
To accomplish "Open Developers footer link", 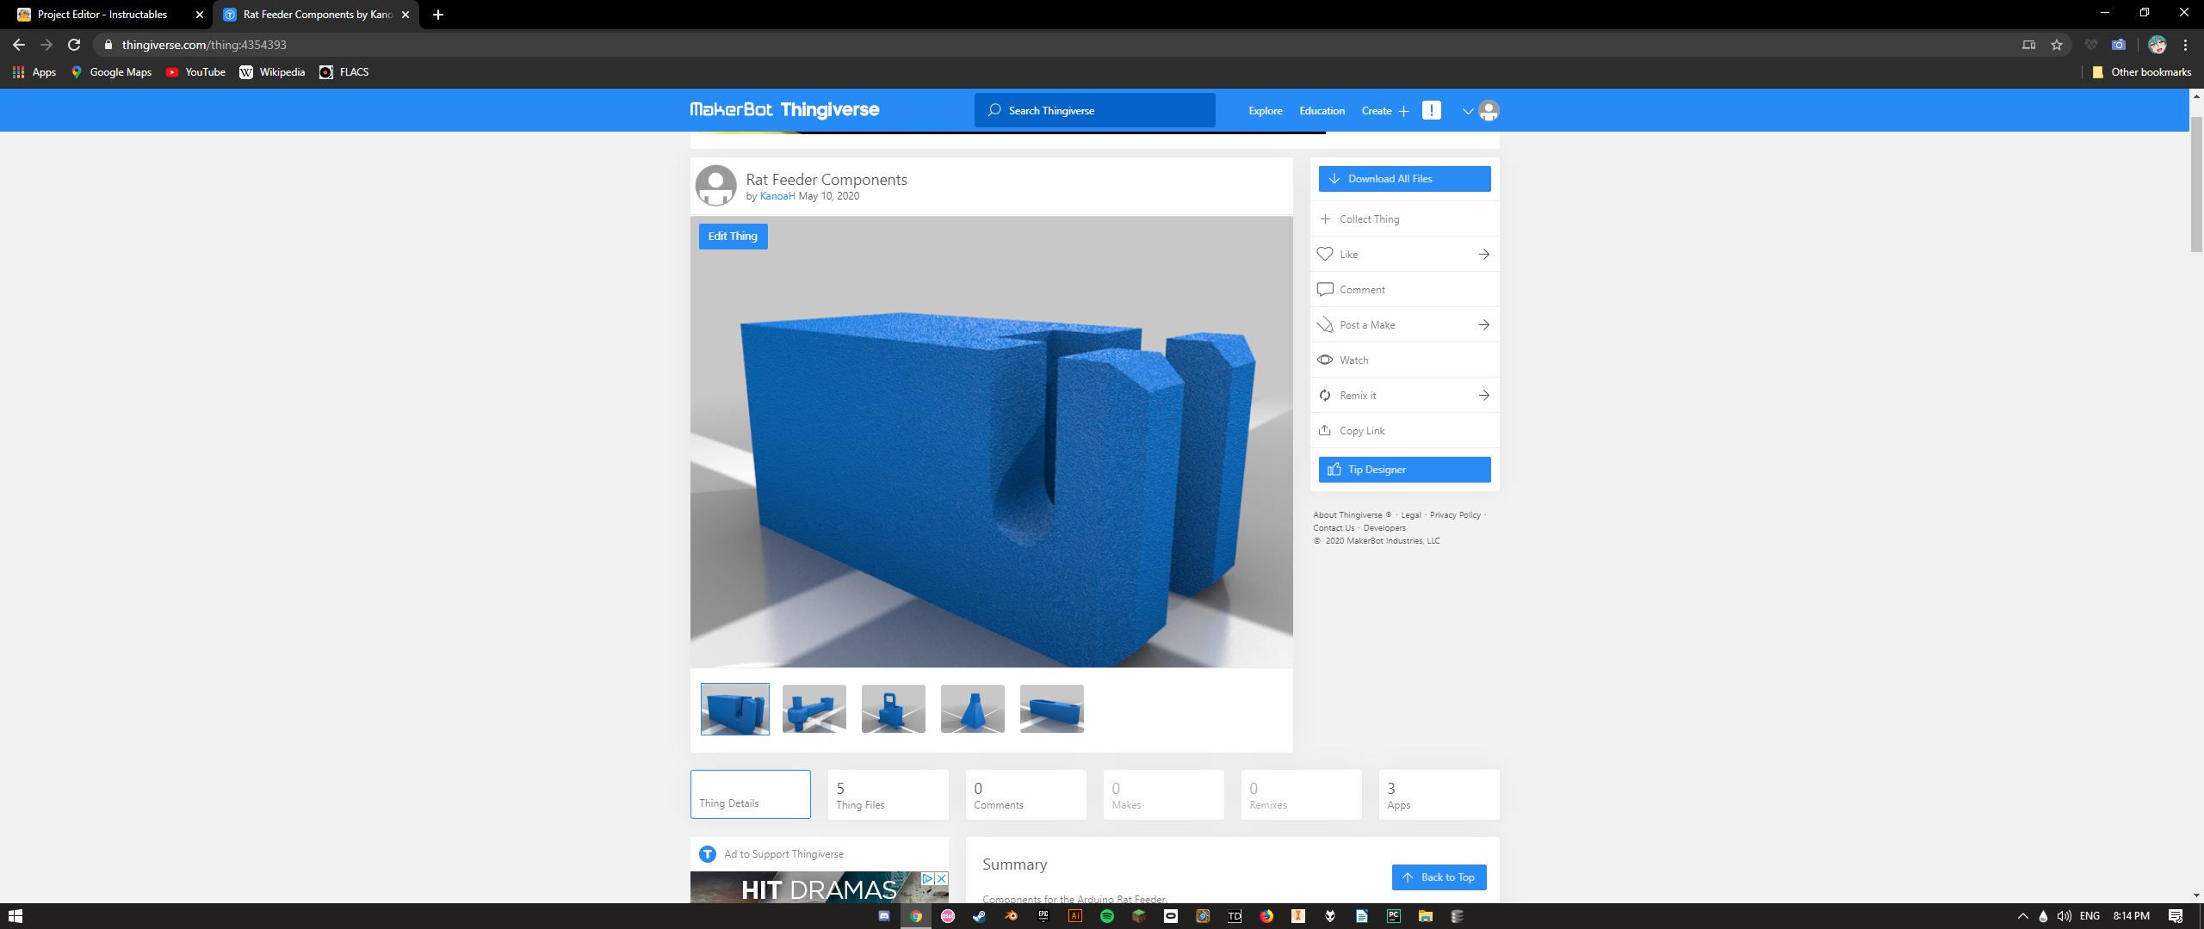I will pos(1384,528).
